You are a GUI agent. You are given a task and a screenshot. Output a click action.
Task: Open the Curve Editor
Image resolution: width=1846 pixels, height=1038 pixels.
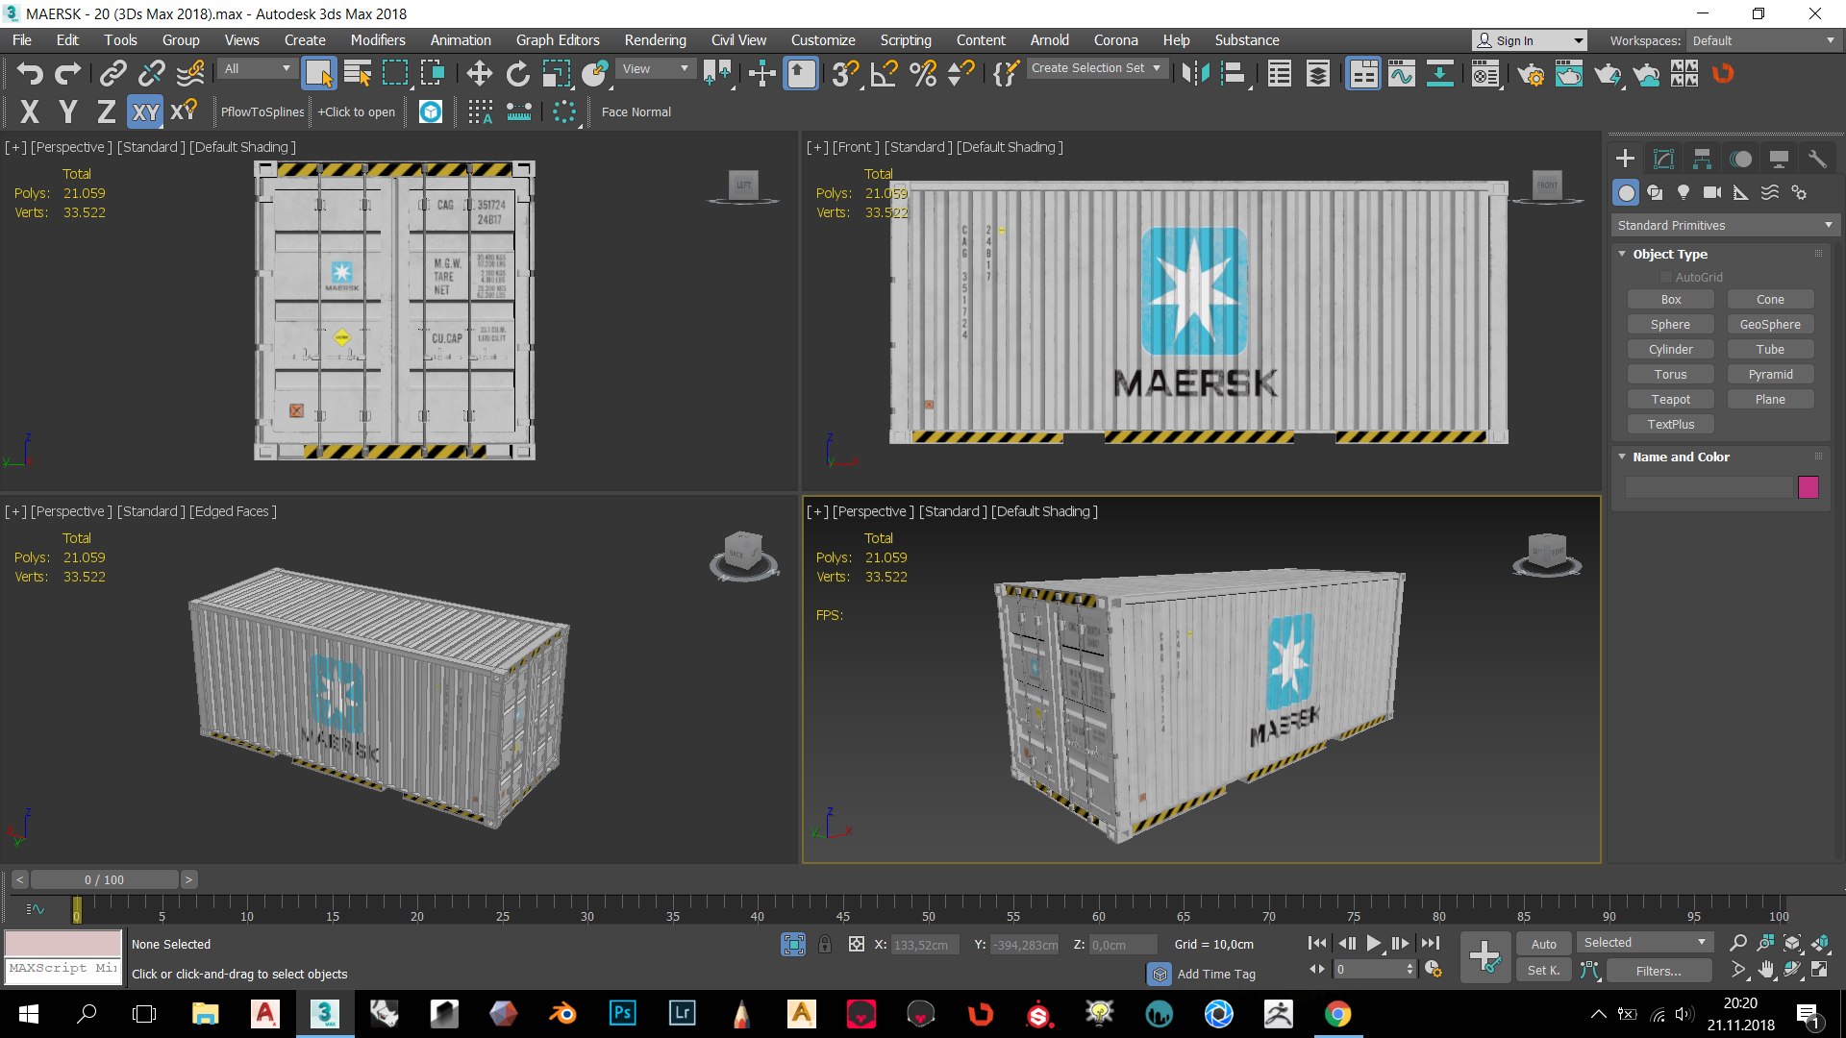coord(1401,73)
